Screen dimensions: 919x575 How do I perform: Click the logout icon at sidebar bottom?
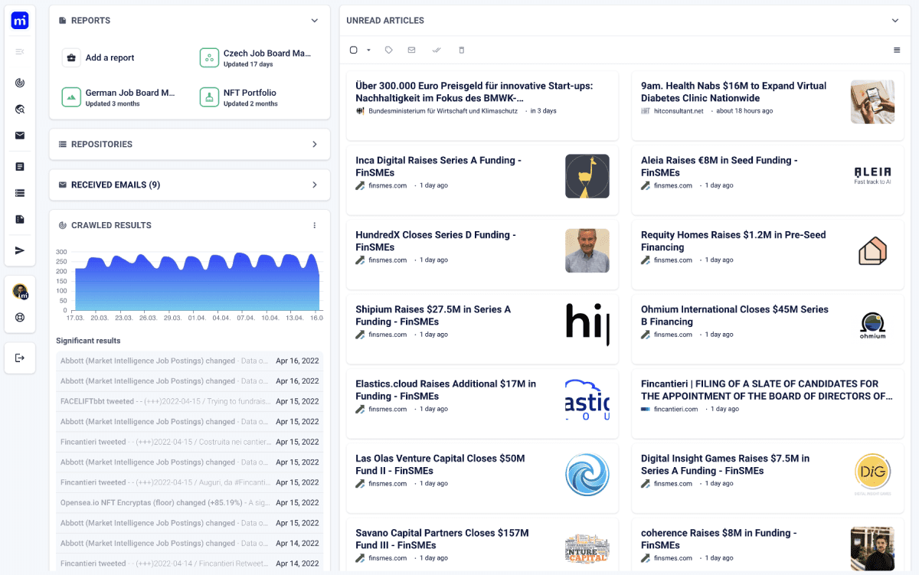(x=20, y=358)
